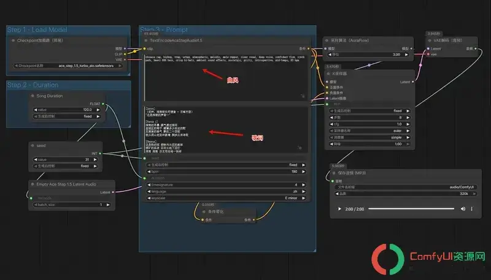Click the VAE decode node Latent input port

pyautogui.click(x=428, y=48)
